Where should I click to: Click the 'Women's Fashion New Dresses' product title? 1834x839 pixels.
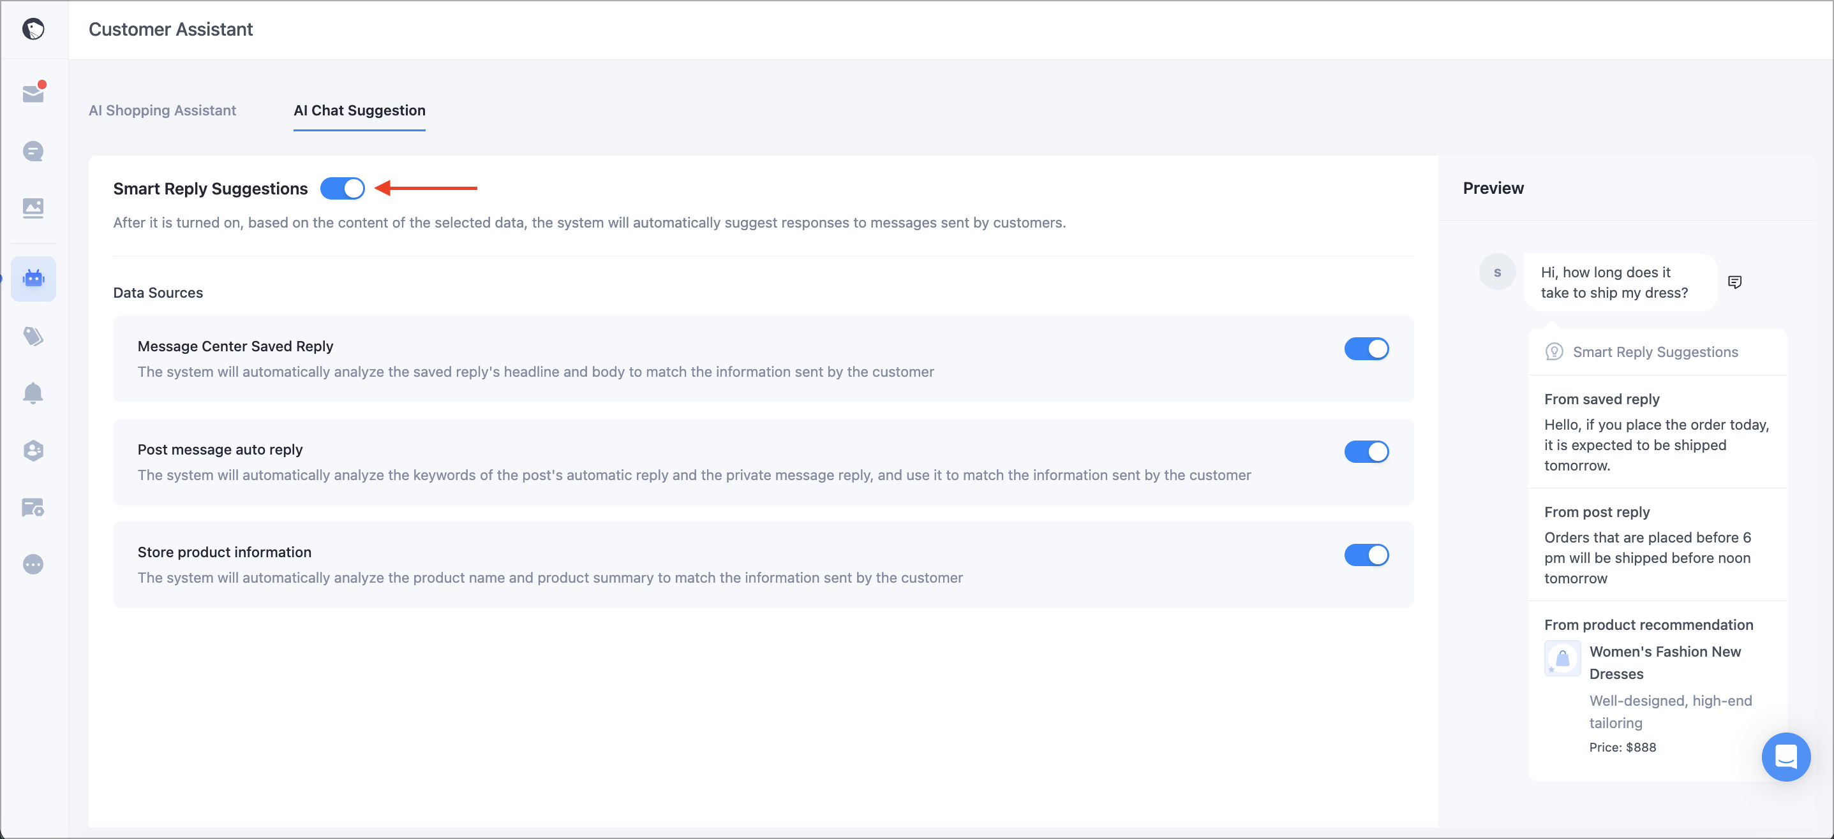pyautogui.click(x=1664, y=662)
